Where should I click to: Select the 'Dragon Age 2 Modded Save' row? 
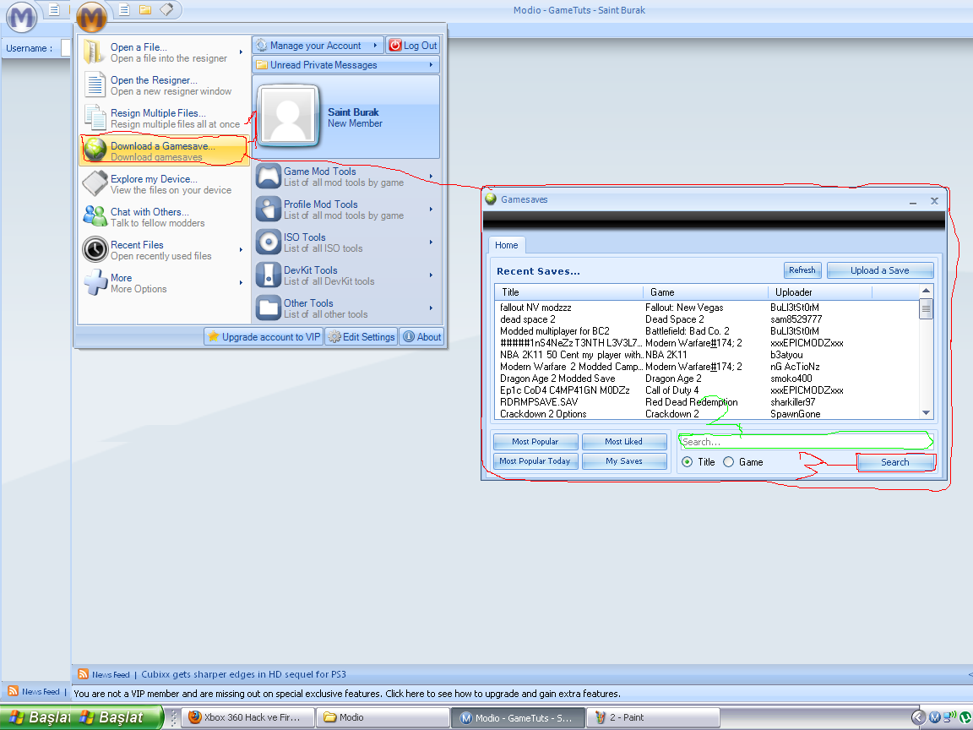tap(708, 378)
